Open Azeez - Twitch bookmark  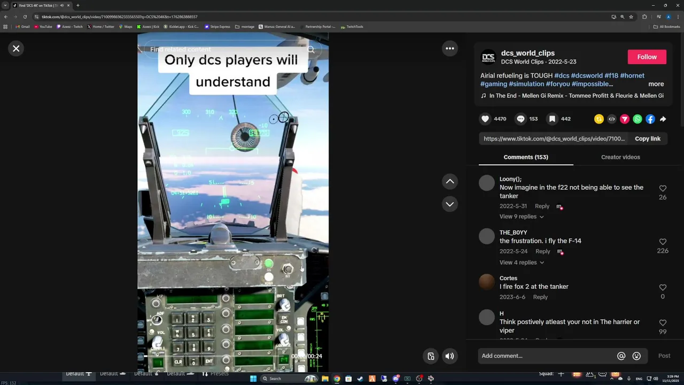click(69, 27)
